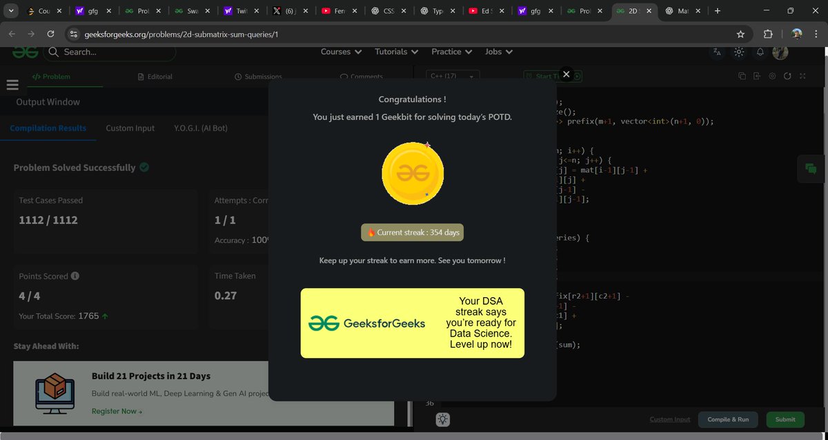Image resolution: width=828 pixels, height=440 pixels.
Task: Open the user profile avatar
Action: pyautogui.click(x=780, y=52)
